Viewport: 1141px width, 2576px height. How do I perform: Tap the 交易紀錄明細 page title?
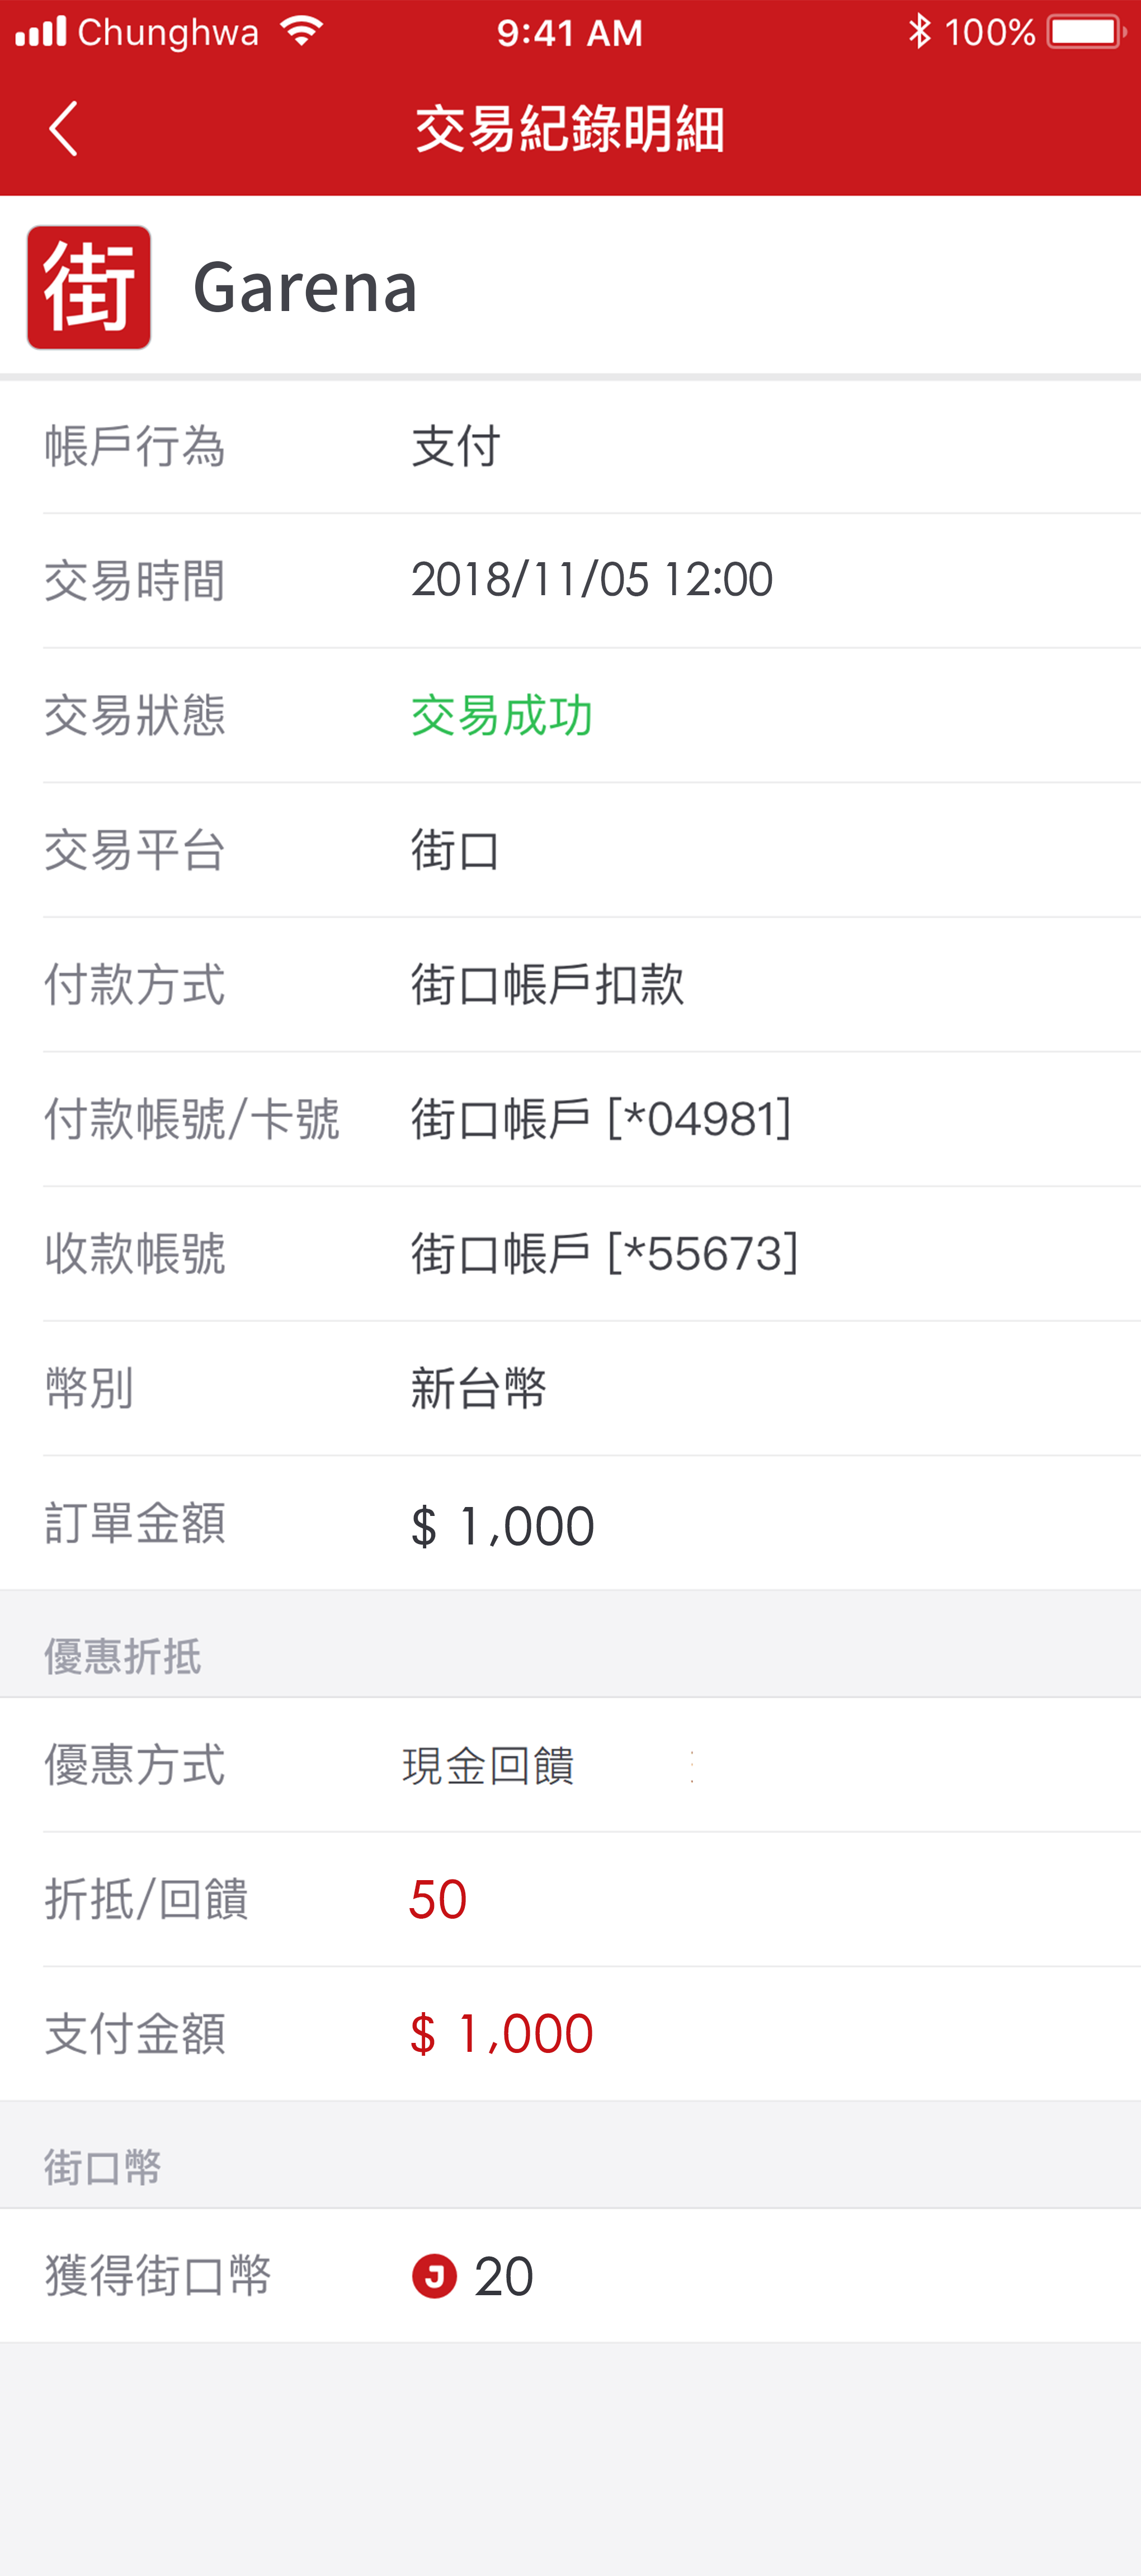click(x=570, y=129)
